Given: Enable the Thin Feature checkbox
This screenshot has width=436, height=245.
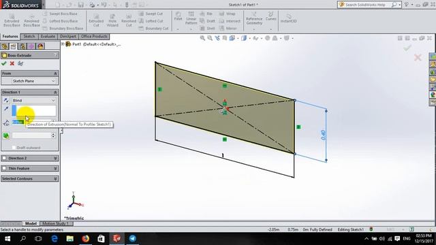Looking at the screenshot, I should (x=4, y=168).
